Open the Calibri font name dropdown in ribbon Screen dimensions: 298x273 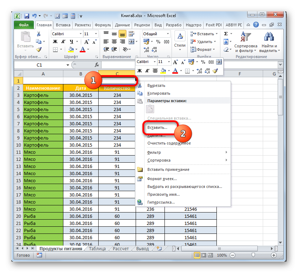(x=80, y=34)
